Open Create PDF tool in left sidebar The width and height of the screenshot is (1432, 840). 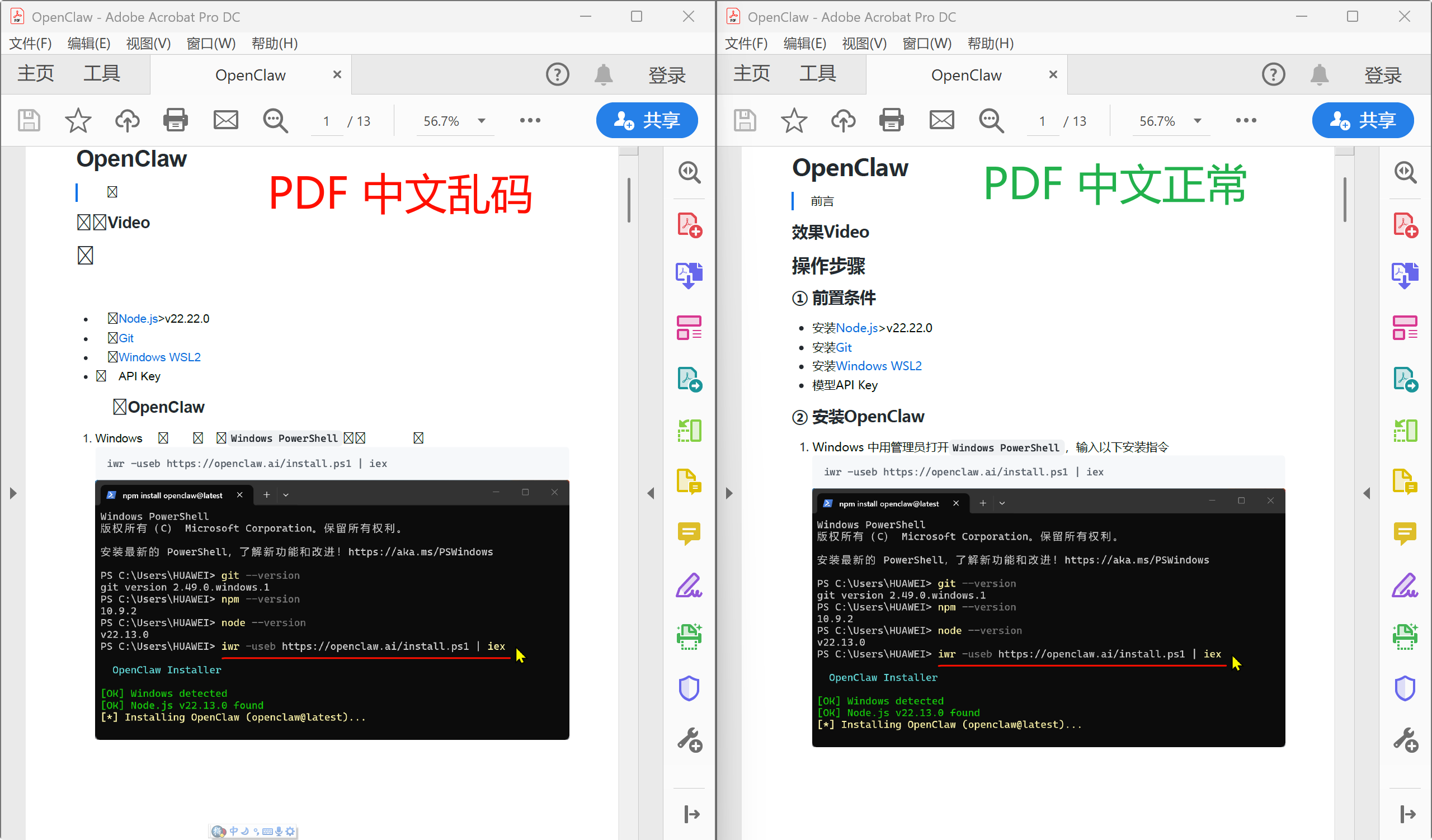pyautogui.click(x=689, y=225)
